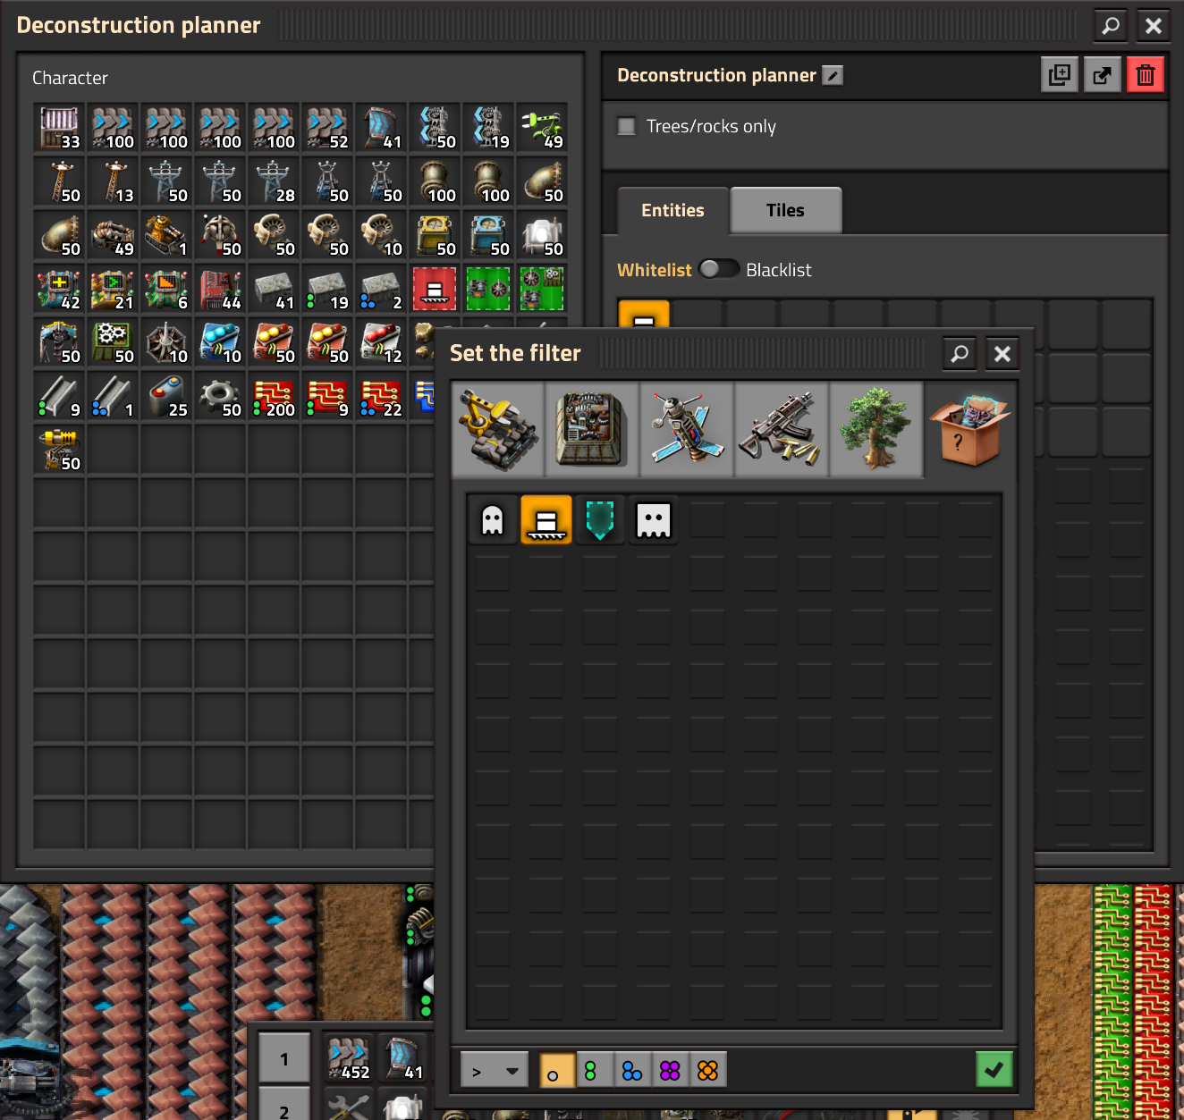The width and height of the screenshot is (1184, 1120).
Task: Switch to the Tiles tab
Action: 785,211
